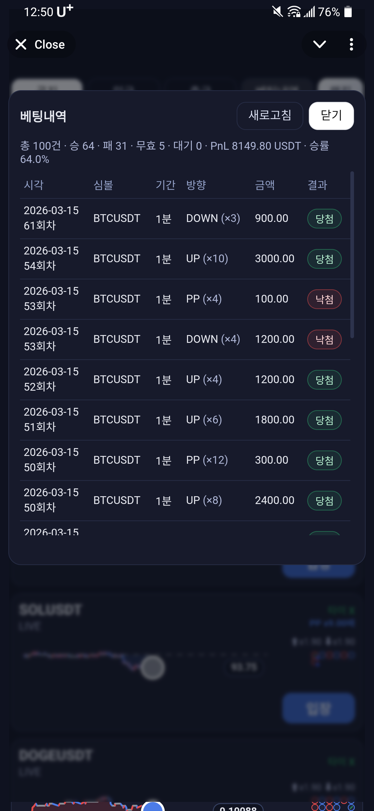Click the 결과 column header
The image size is (374, 811).
[x=317, y=185]
